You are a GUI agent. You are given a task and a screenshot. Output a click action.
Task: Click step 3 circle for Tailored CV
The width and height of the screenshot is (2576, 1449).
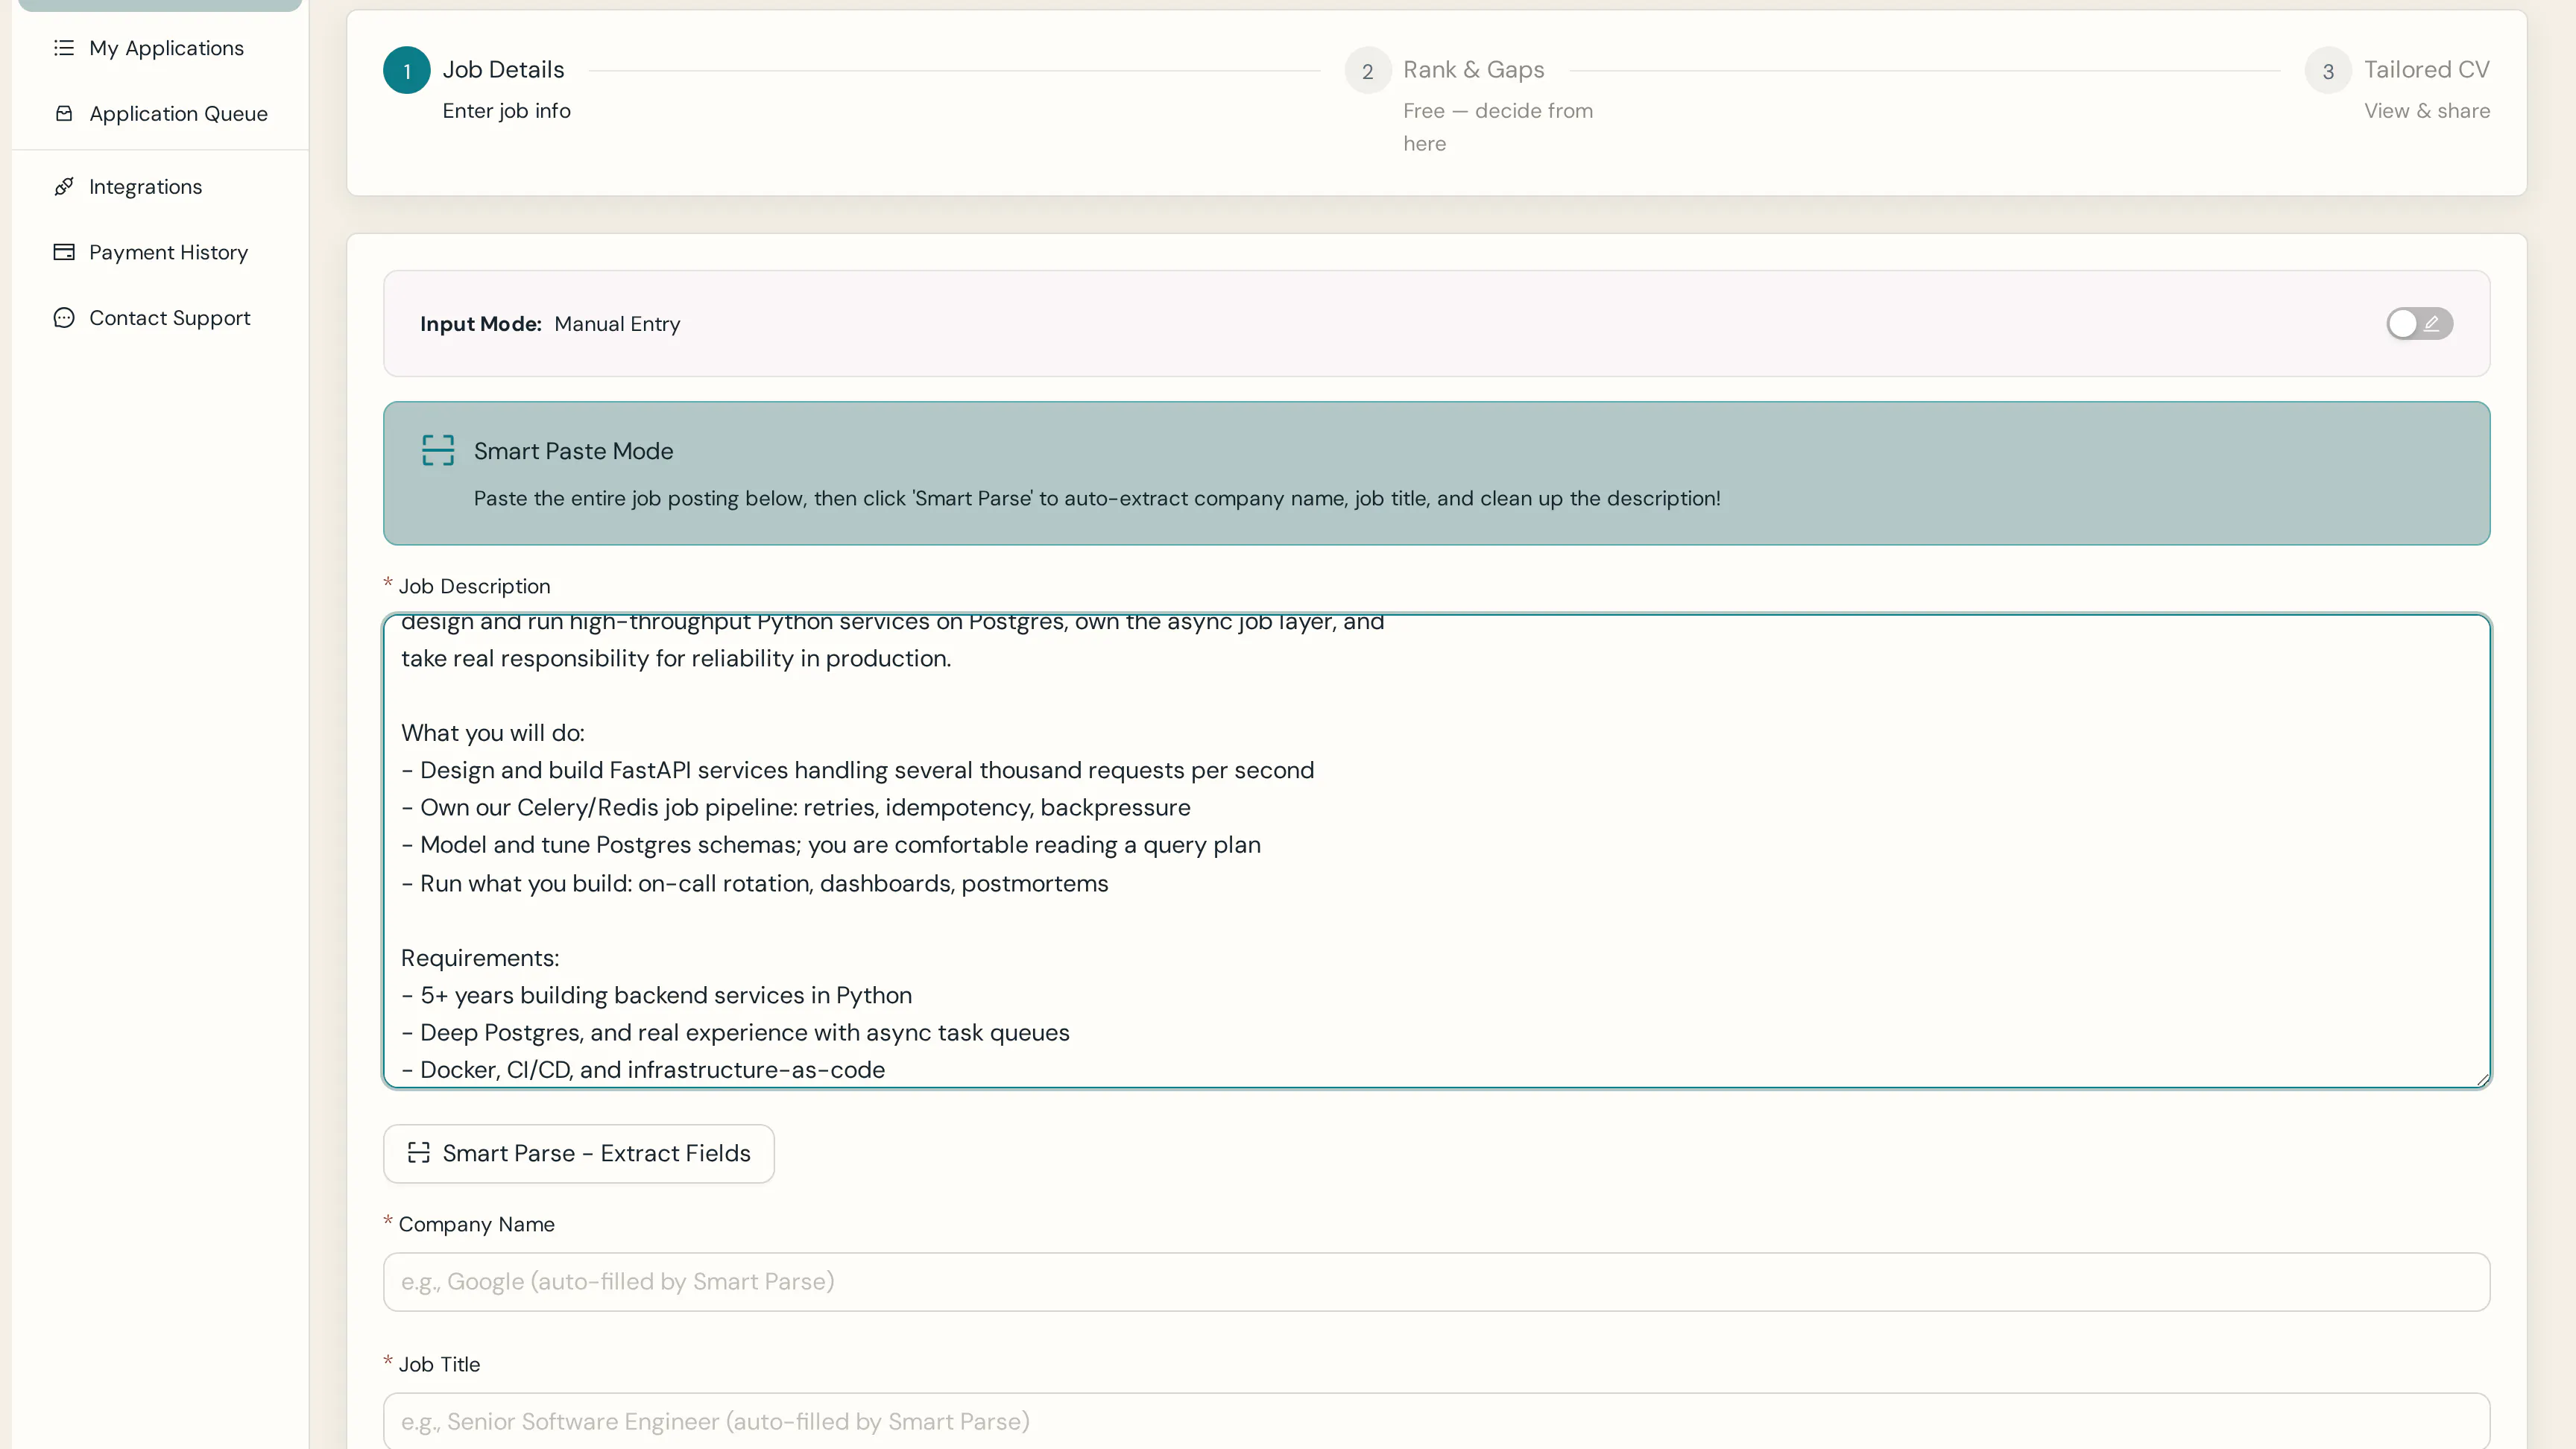click(x=2328, y=70)
